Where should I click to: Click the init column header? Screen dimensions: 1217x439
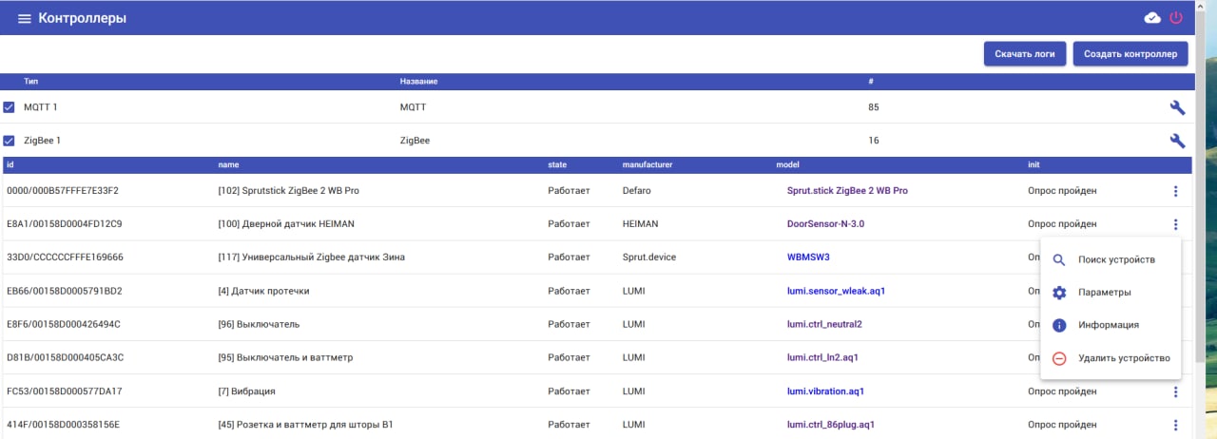coord(1033,164)
